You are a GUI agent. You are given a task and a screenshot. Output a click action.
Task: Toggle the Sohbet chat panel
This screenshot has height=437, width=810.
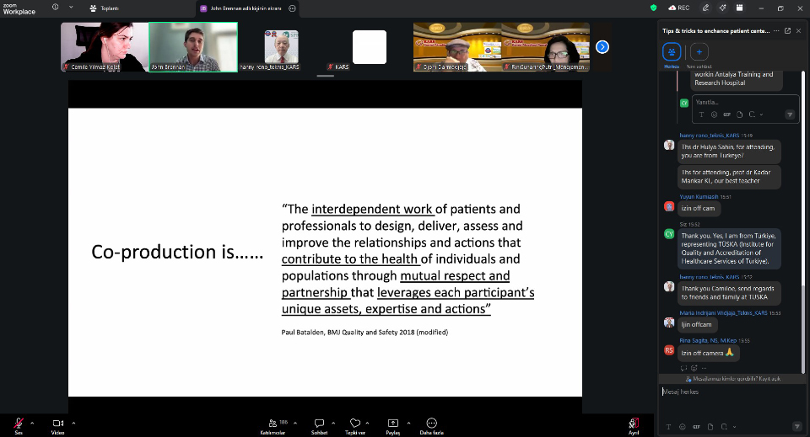pyautogui.click(x=319, y=423)
